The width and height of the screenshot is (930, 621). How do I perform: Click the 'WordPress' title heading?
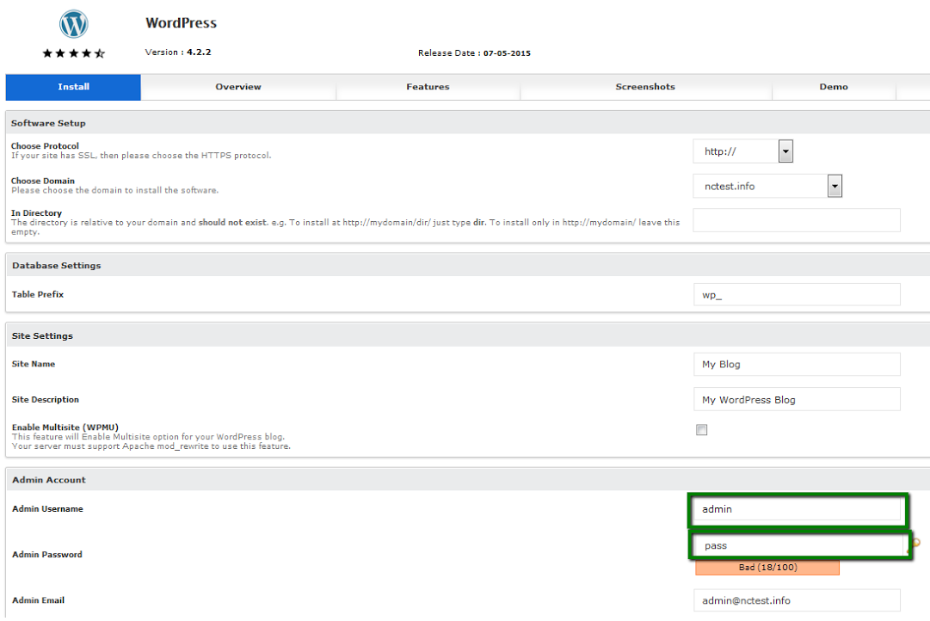coord(181,23)
